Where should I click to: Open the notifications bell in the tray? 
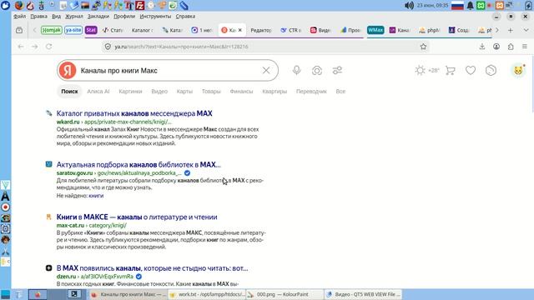(470, 6)
